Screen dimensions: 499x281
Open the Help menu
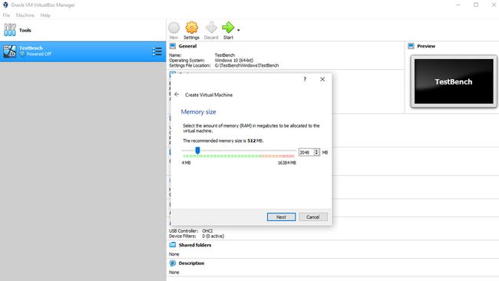point(45,15)
